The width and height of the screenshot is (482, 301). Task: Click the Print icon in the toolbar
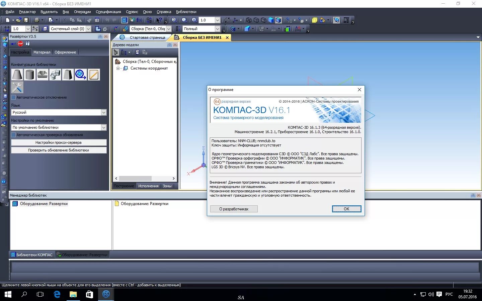pos(37,20)
